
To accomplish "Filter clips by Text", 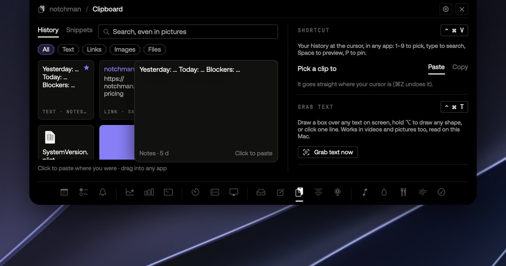I will tap(68, 49).
